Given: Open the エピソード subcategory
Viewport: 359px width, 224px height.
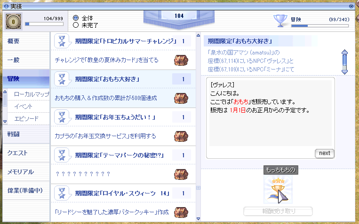Looking at the screenshot, I should [x=26, y=118].
